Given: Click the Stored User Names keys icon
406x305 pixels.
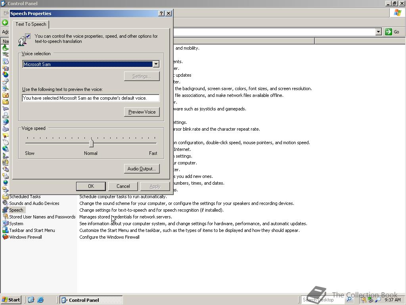Looking at the screenshot, I should tap(5, 216).
